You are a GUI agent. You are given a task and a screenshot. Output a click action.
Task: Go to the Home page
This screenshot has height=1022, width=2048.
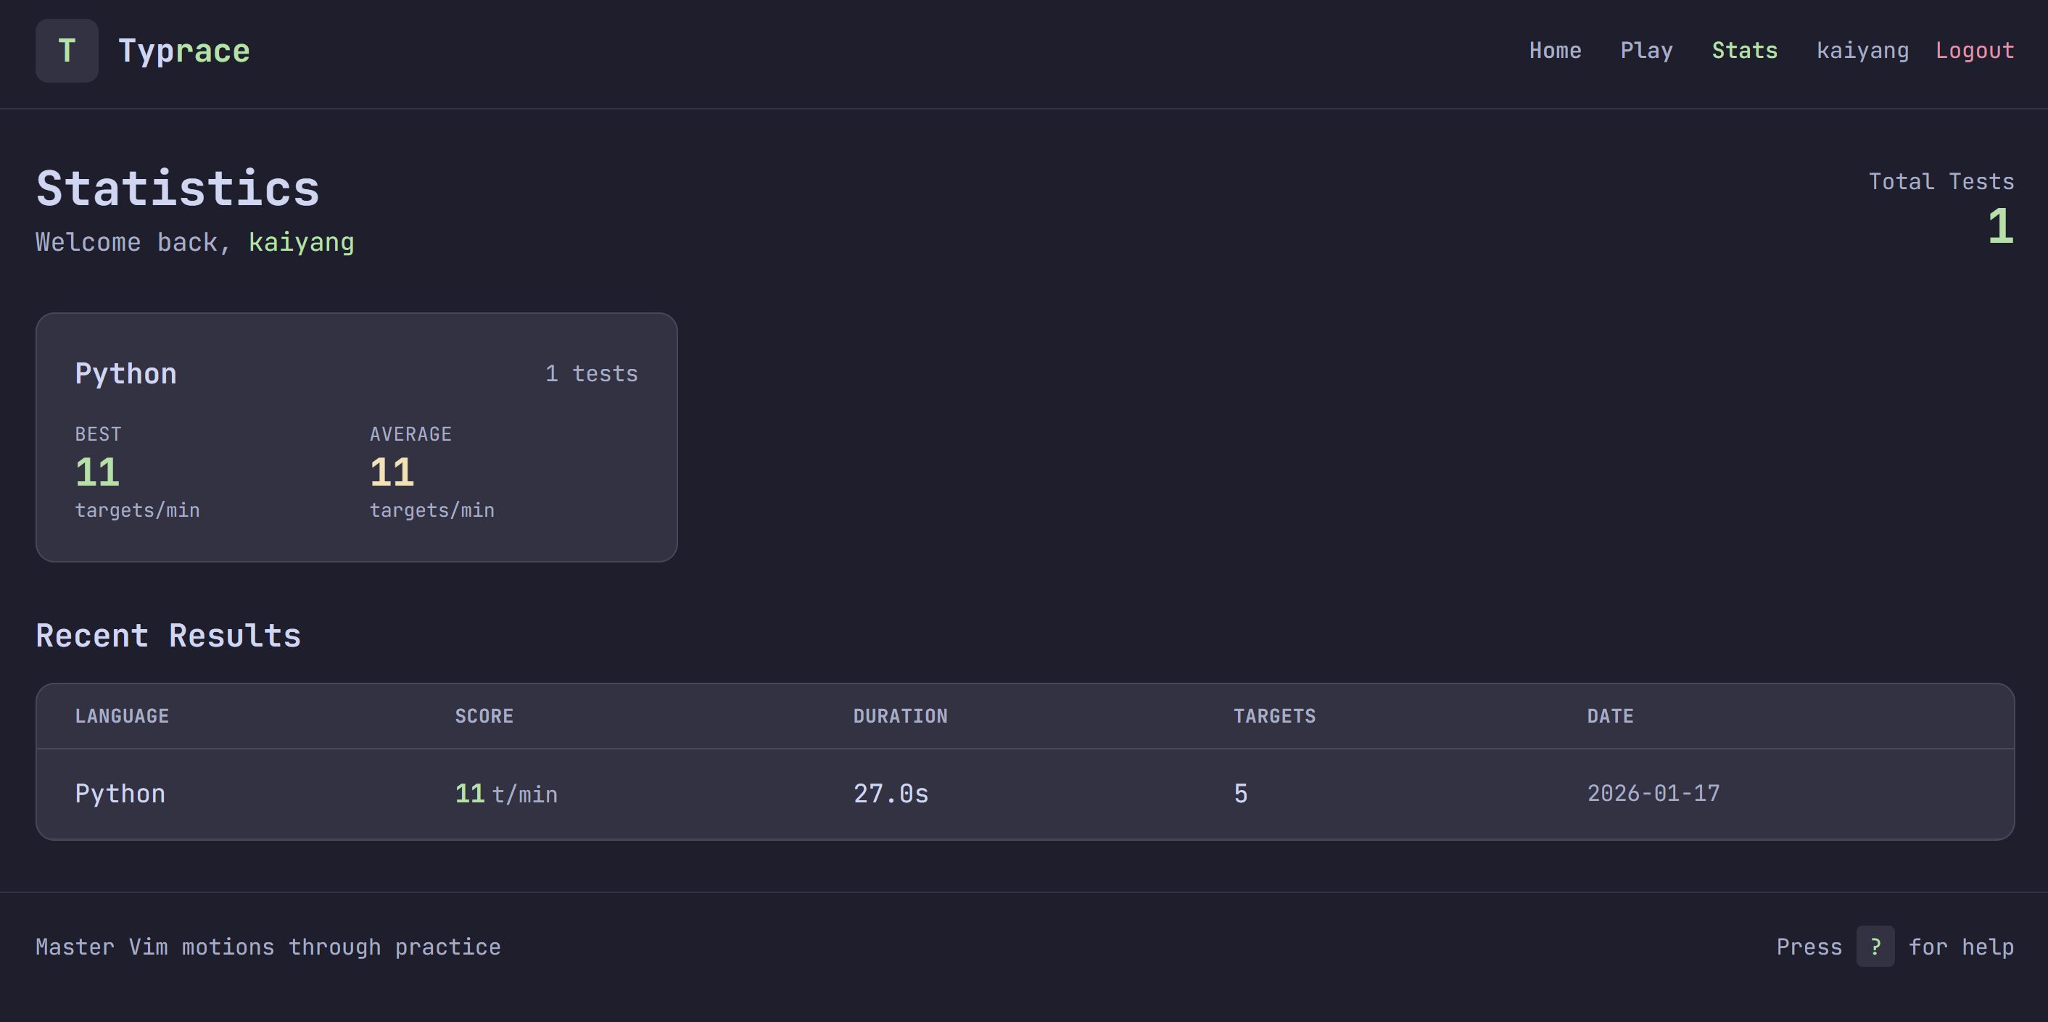tap(1554, 51)
